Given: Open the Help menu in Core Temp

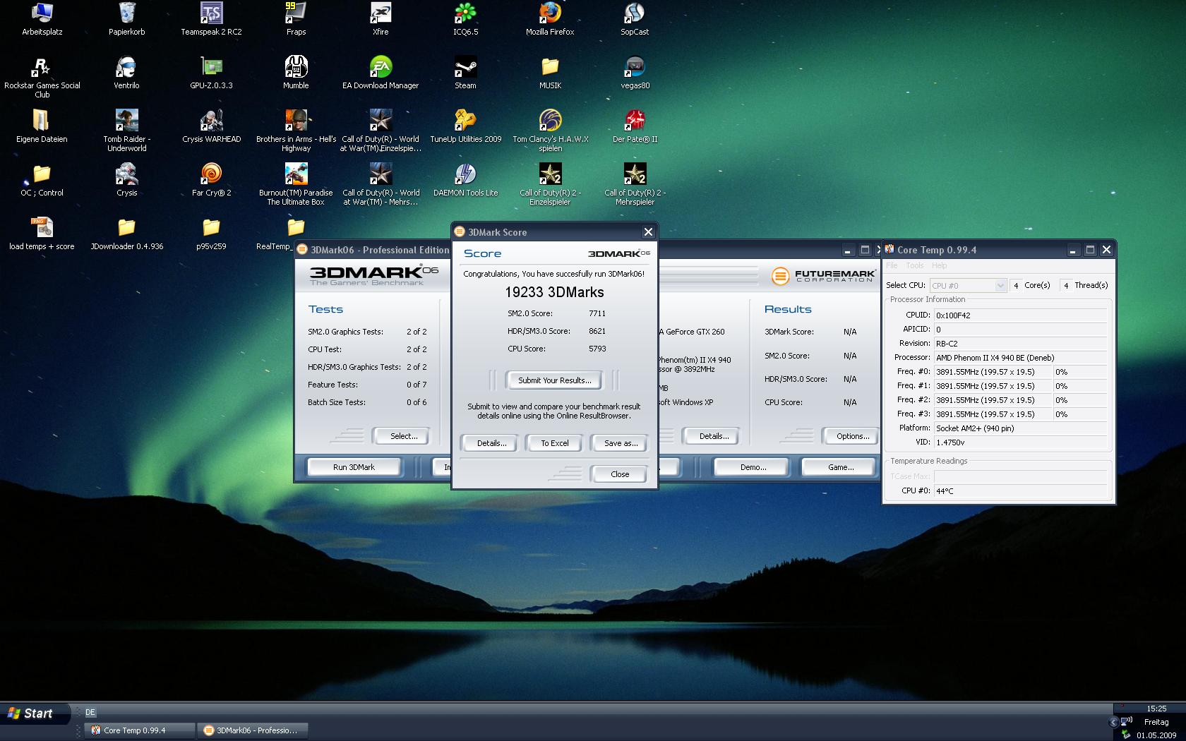Looking at the screenshot, I should tap(939, 265).
